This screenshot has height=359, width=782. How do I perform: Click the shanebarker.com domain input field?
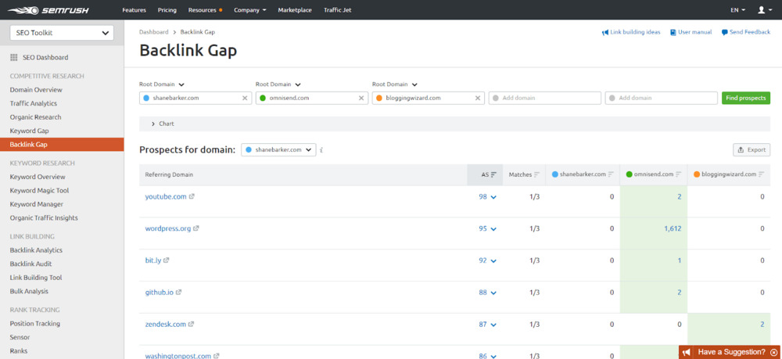point(195,99)
